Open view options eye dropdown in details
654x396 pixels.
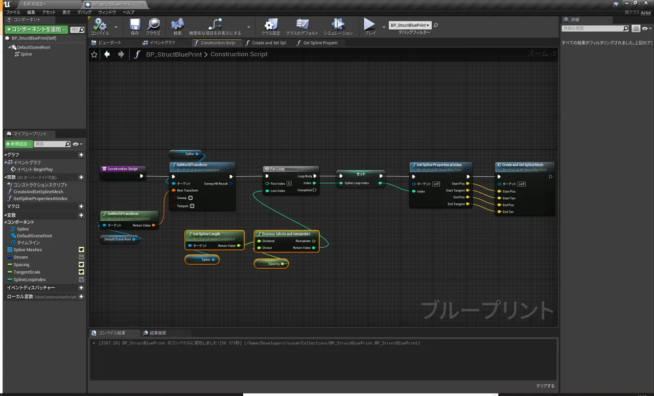tap(646, 29)
